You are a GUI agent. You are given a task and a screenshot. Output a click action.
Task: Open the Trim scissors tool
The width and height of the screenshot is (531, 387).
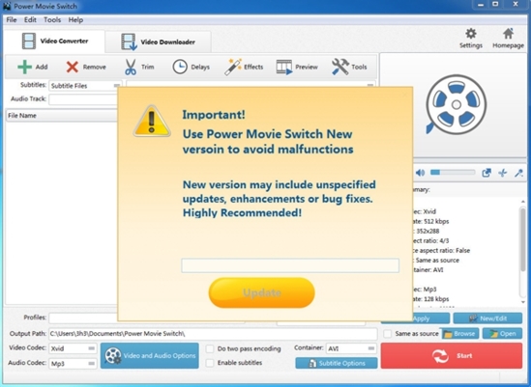tap(131, 67)
